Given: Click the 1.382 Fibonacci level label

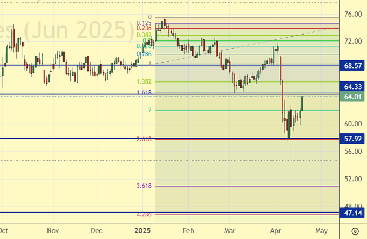Looking at the screenshot, I should [x=145, y=81].
